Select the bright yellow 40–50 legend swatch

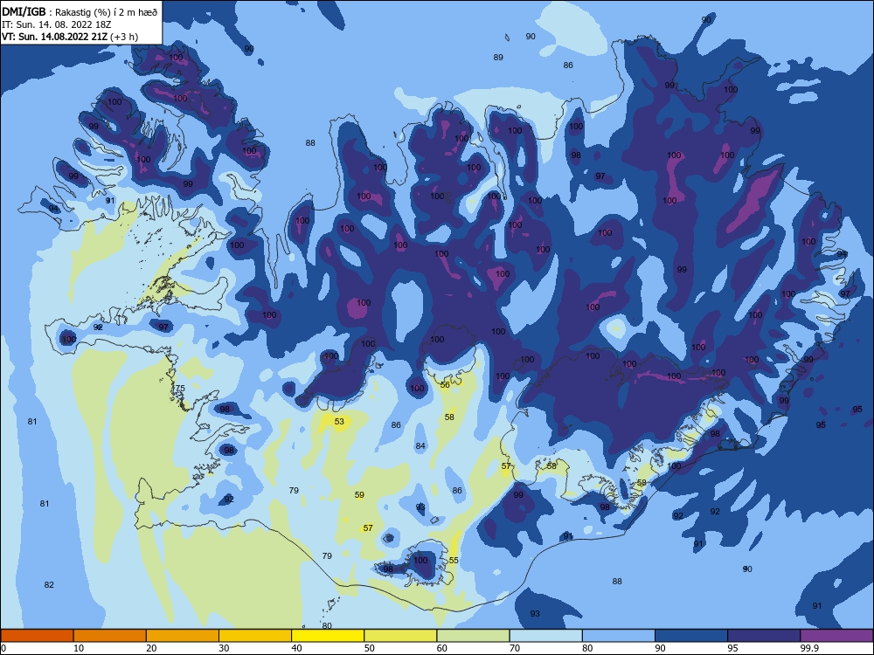tap(328, 636)
